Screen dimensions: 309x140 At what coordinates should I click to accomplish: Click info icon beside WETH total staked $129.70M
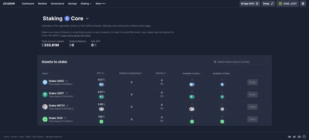(72, 109)
